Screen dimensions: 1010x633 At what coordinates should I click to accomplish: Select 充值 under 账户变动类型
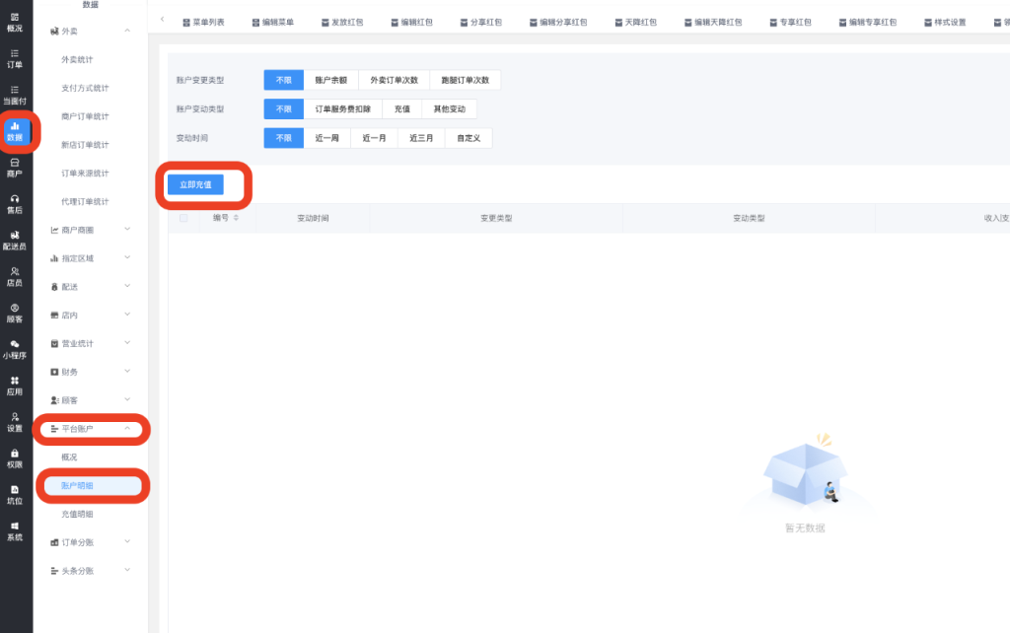401,108
